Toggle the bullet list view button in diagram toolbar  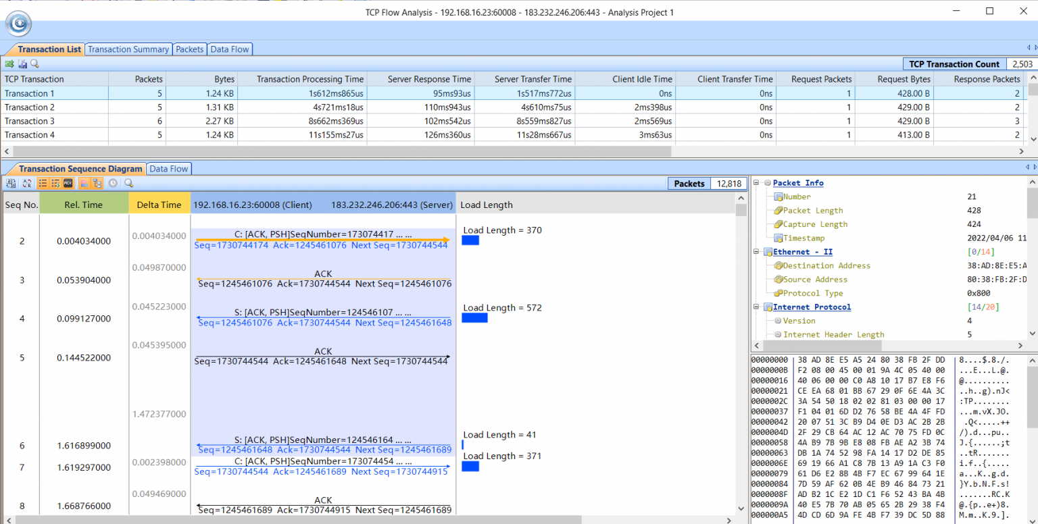(x=43, y=183)
